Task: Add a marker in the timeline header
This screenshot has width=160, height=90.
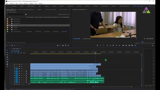Action: pos(21,53)
